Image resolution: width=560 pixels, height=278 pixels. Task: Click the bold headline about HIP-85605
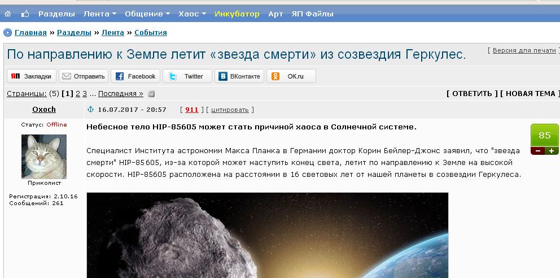[x=251, y=127]
